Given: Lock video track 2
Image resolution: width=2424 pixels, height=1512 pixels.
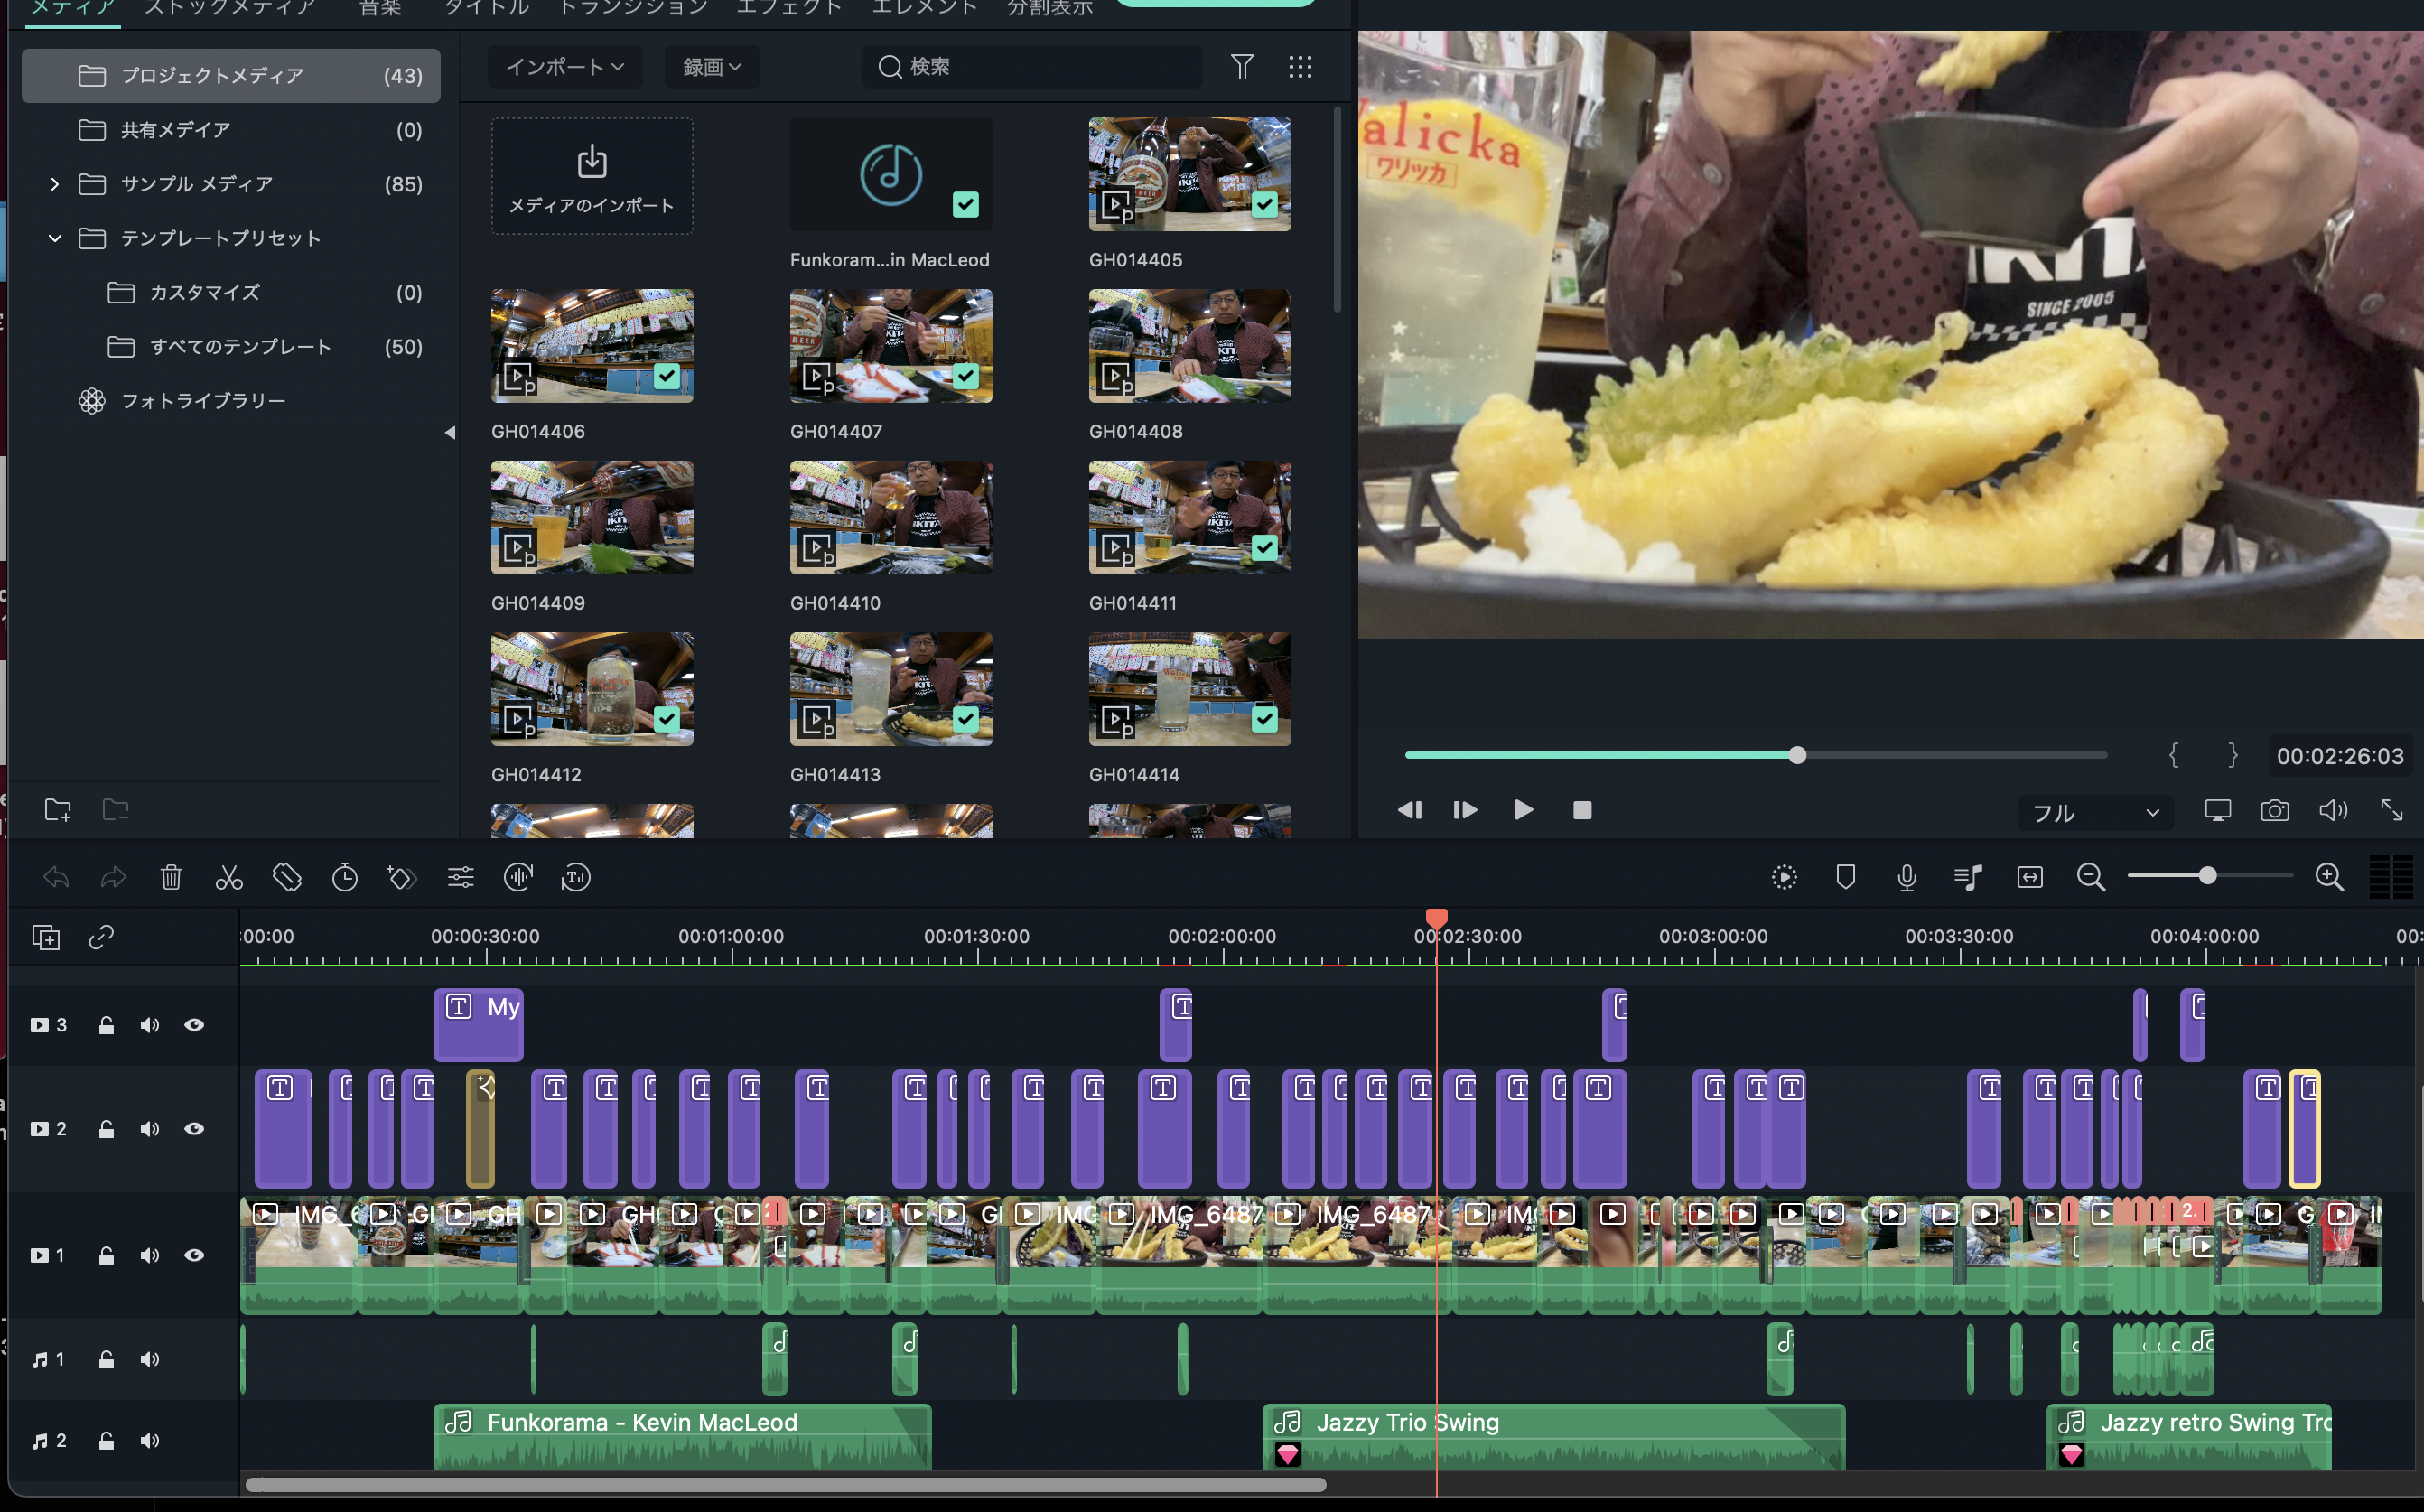Looking at the screenshot, I should (106, 1129).
